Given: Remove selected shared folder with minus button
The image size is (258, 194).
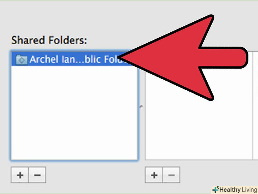Looking at the screenshot, I should (x=37, y=175).
